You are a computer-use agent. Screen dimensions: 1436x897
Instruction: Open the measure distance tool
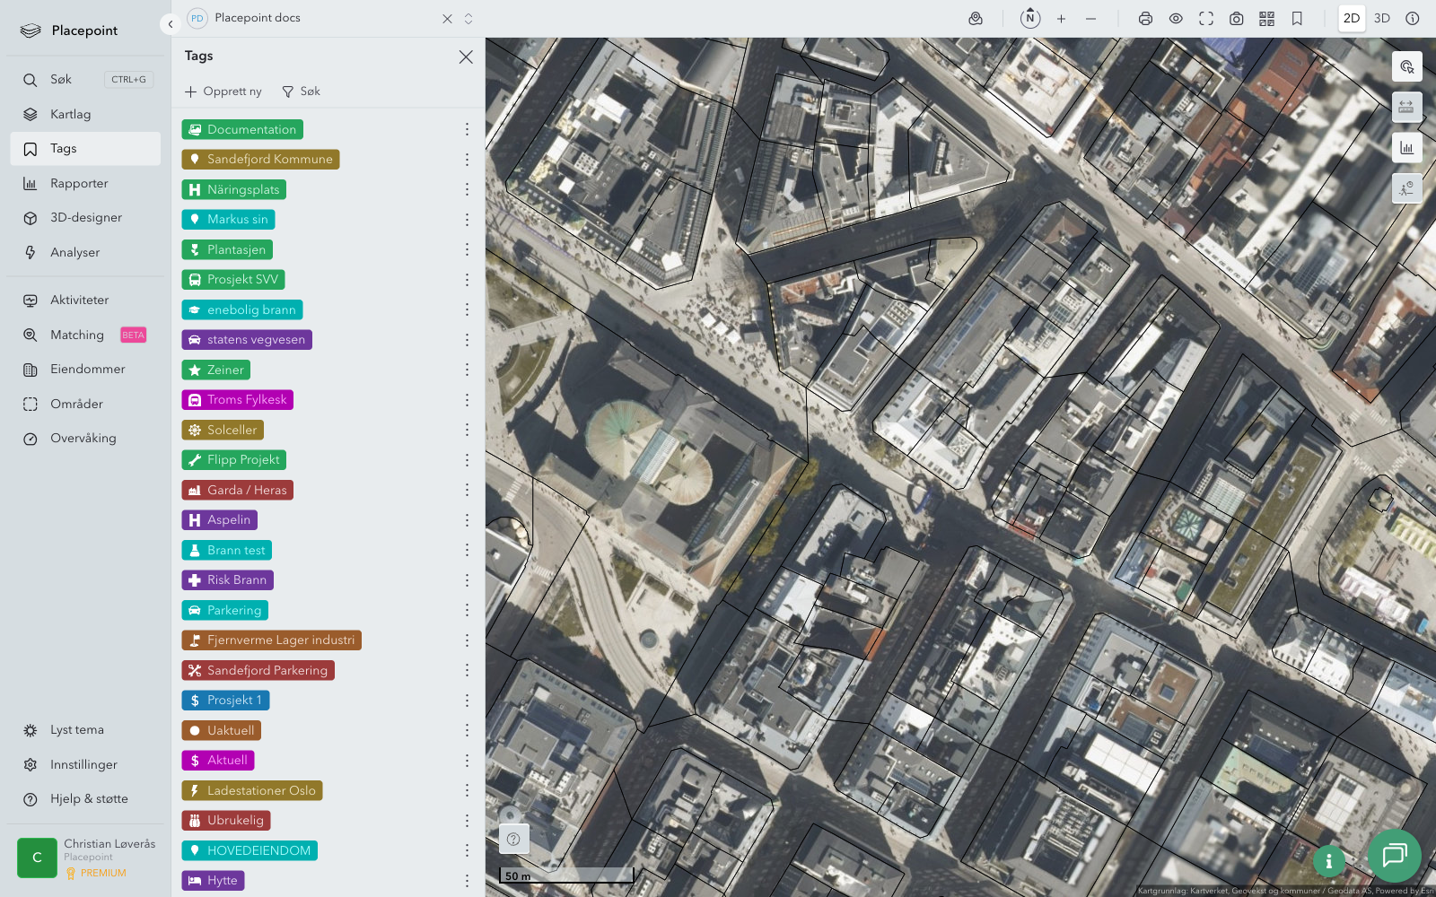[x=1406, y=107]
